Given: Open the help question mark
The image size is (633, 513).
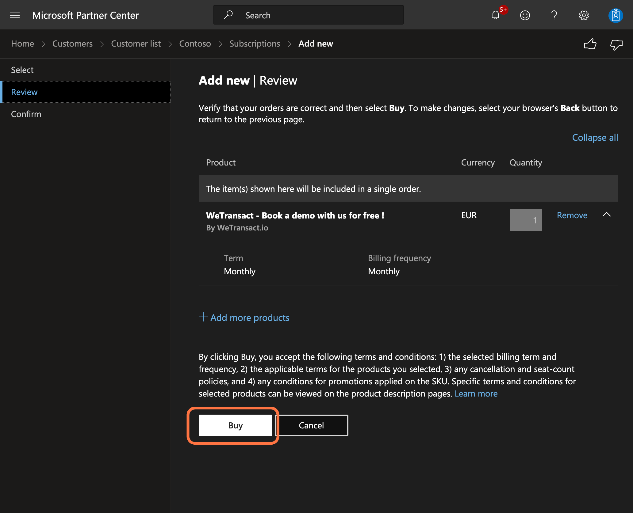Looking at the screenshot, I should pos(554,15).
